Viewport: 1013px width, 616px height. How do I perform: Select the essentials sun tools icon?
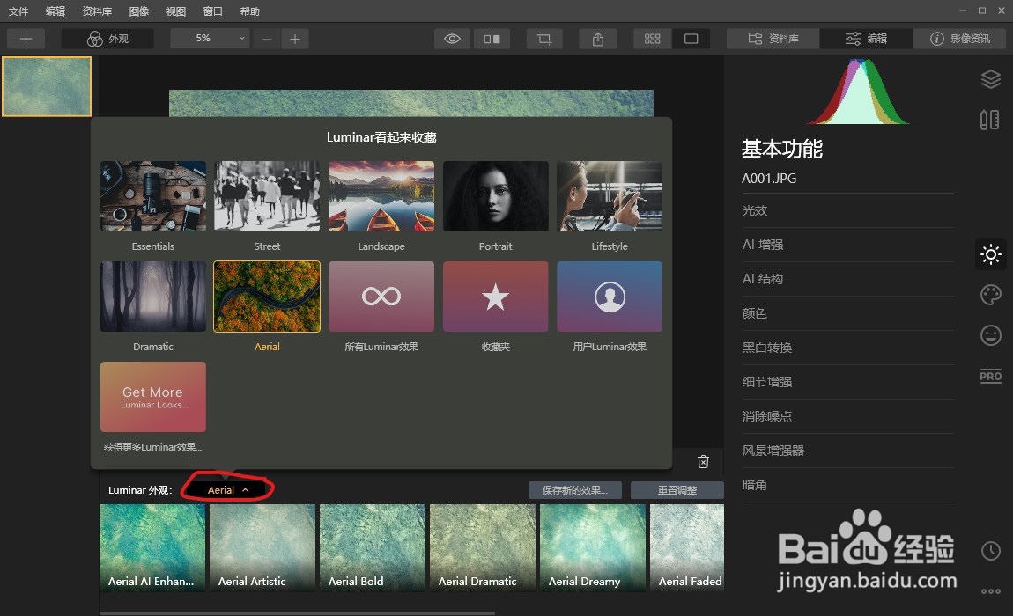990,254
